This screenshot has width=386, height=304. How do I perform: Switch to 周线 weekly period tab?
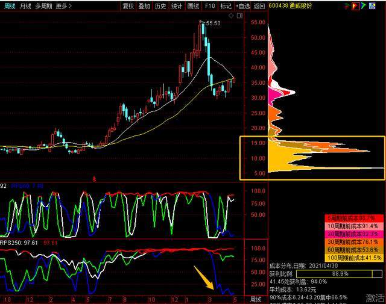[8, 6]
